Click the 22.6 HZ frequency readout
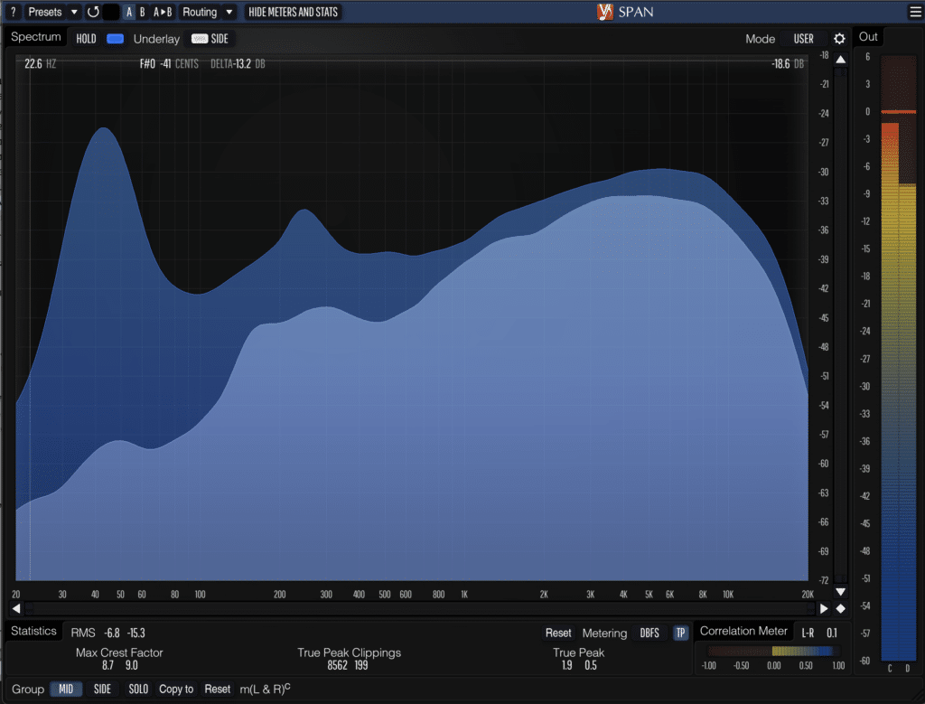Viewport: 925px width, 704px height. tap(40, 64)
